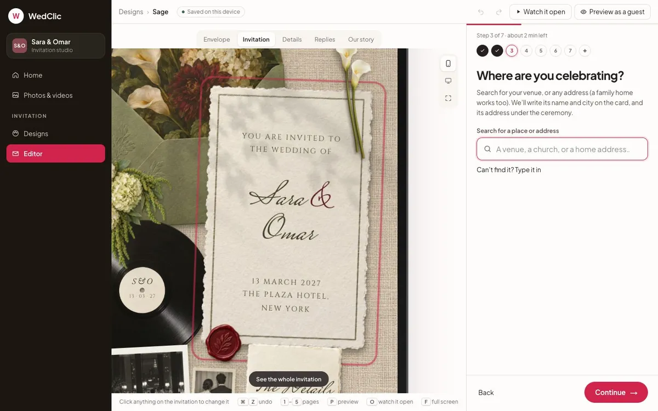658x411 pixels.
Task: Go to Home in the sidebar
Action: pyautogui.click(x=56, y=75)
